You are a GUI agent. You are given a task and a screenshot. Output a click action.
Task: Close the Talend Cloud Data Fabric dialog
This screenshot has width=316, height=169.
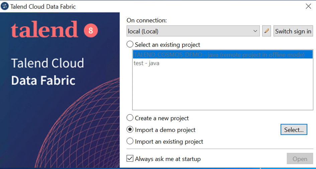(308, 6)
